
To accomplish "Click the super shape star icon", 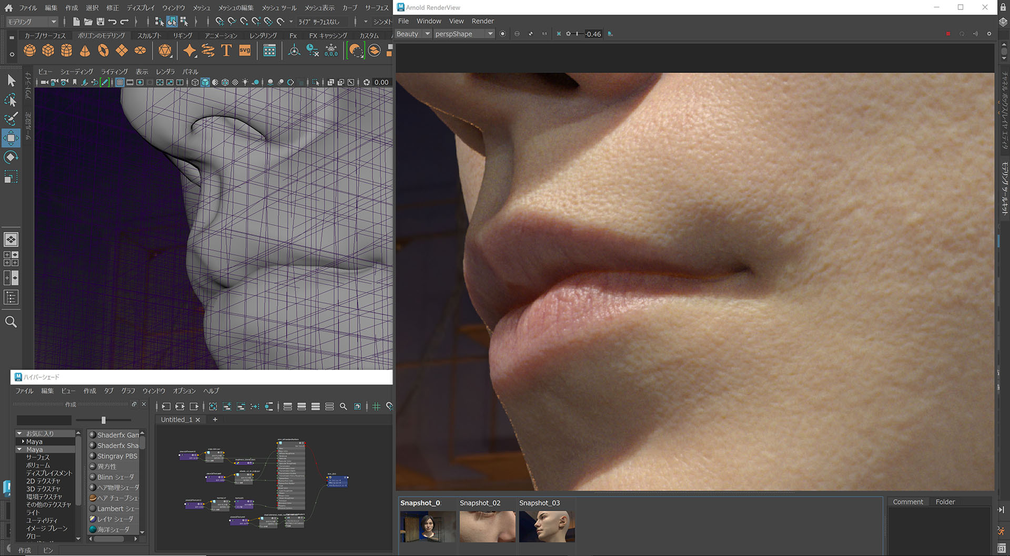I will [x=189, y=50].
